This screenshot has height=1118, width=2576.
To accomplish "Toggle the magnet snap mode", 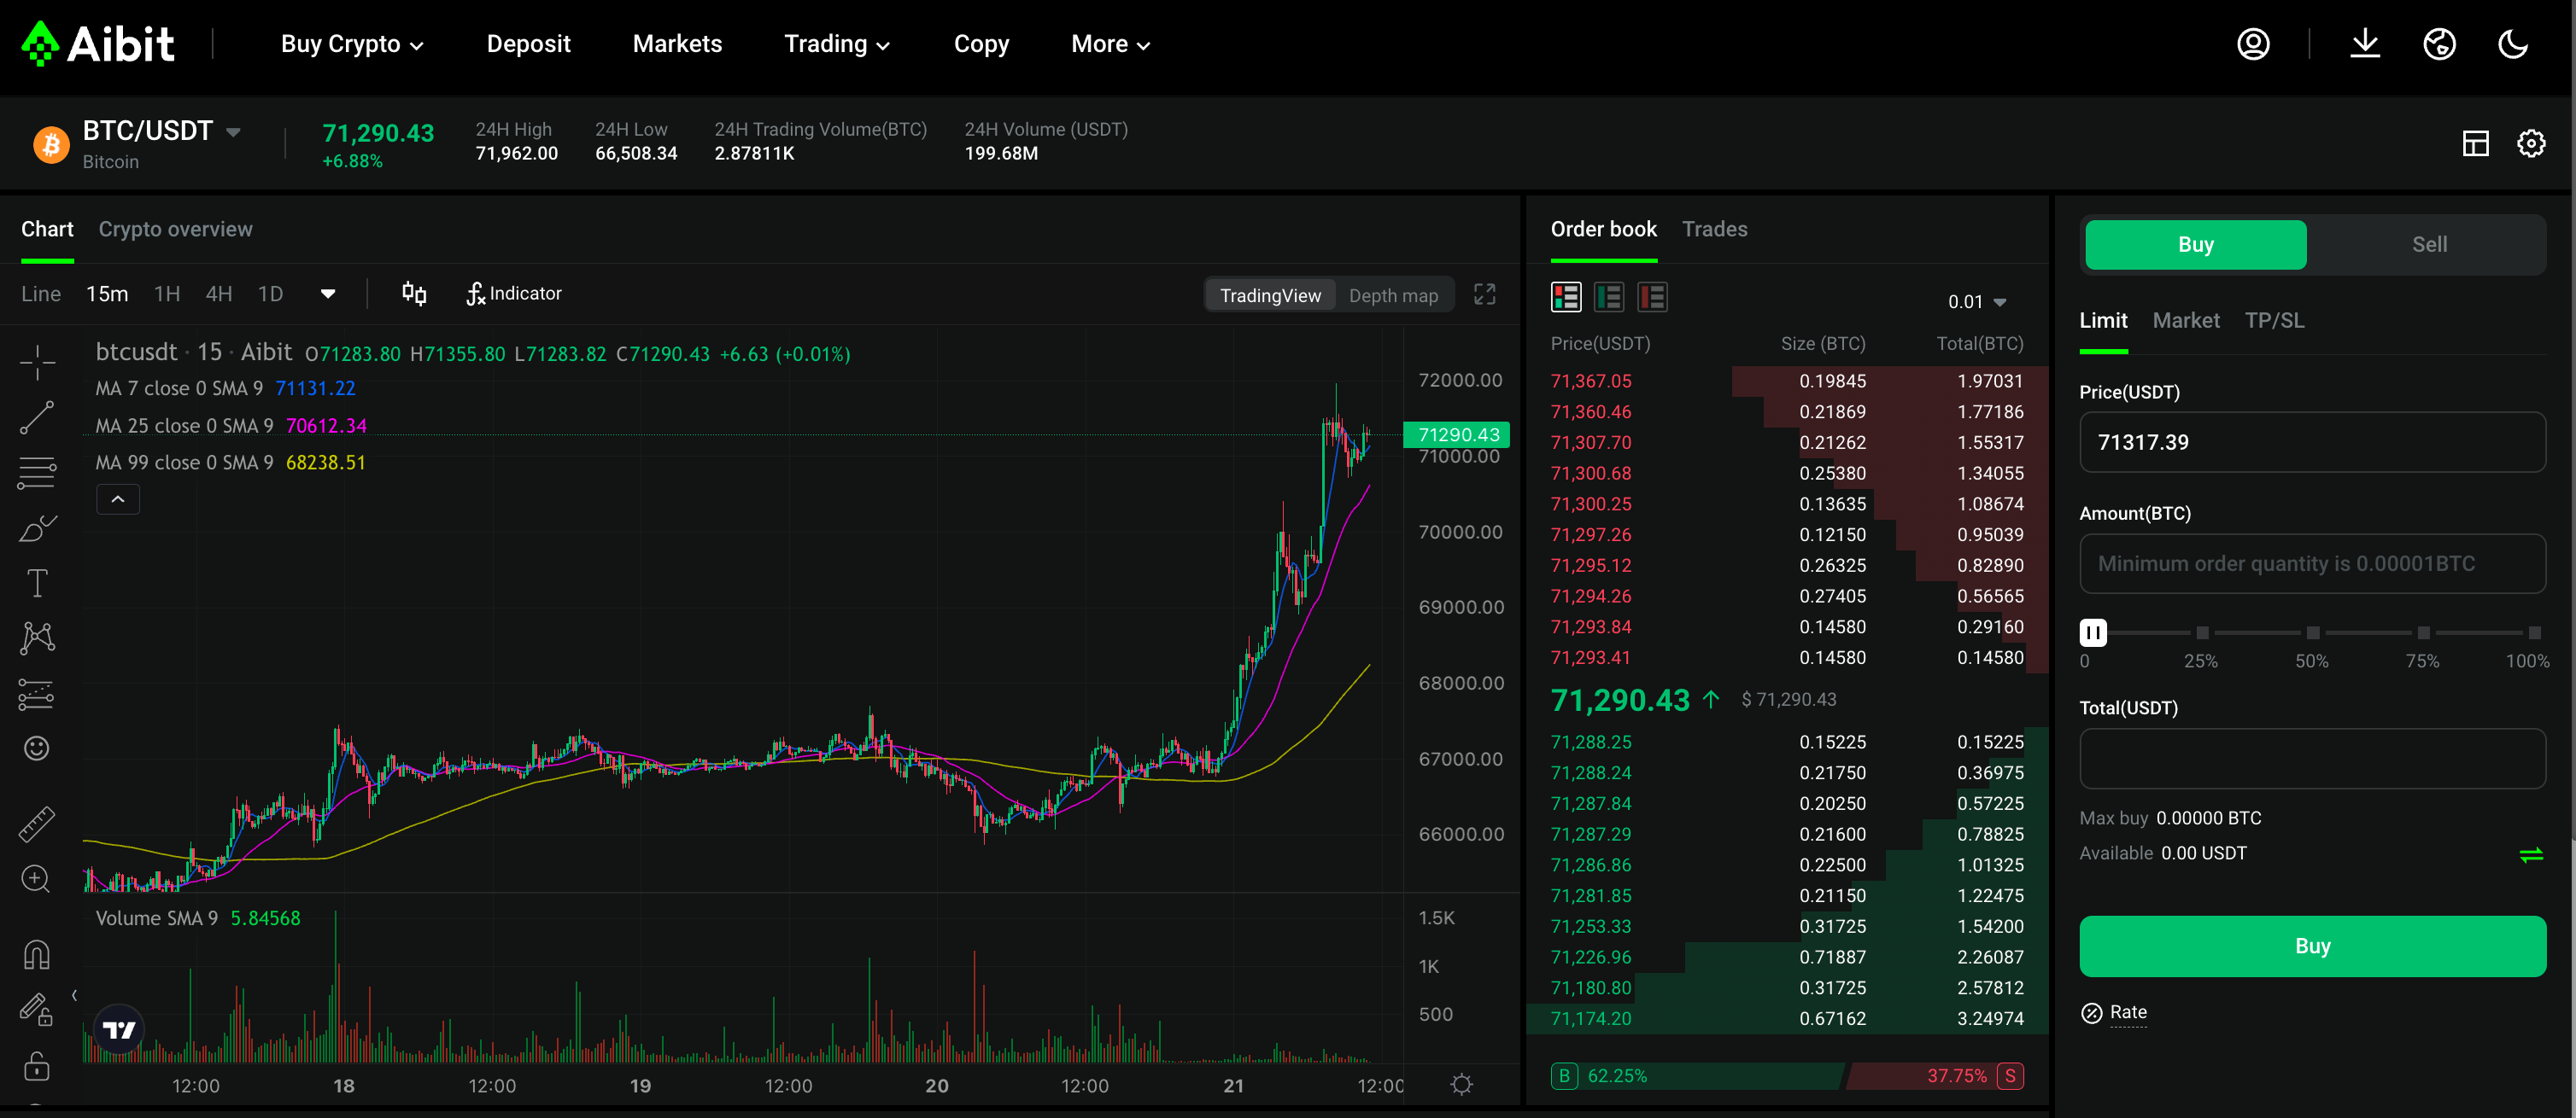I will (37, 954).
